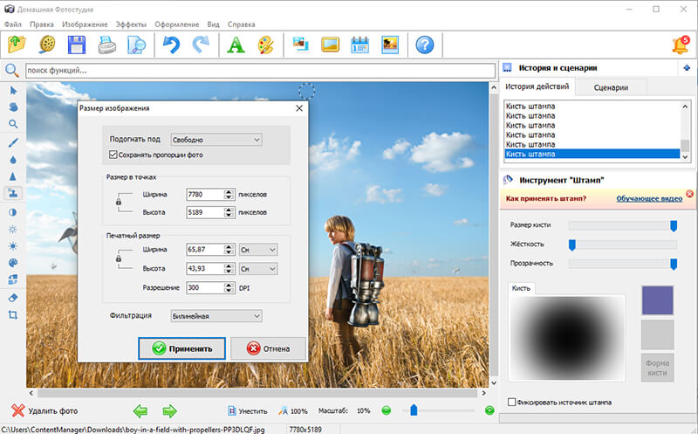Open the print width units dropdown
The height and width of the screenshot is (434, 698).
tap(258, 250)
